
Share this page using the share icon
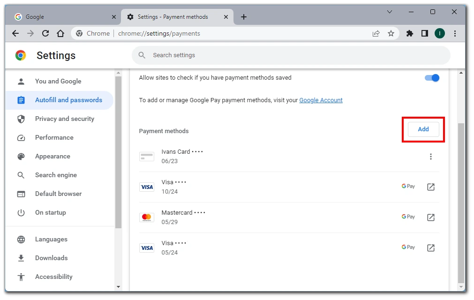coord(376,34)
